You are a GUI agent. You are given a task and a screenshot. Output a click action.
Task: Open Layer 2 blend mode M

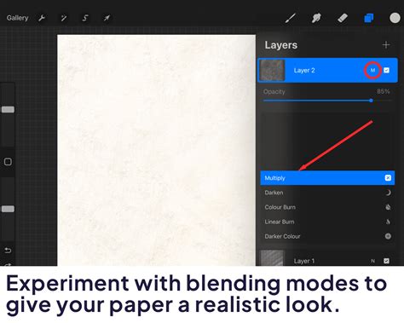point(372,70)
